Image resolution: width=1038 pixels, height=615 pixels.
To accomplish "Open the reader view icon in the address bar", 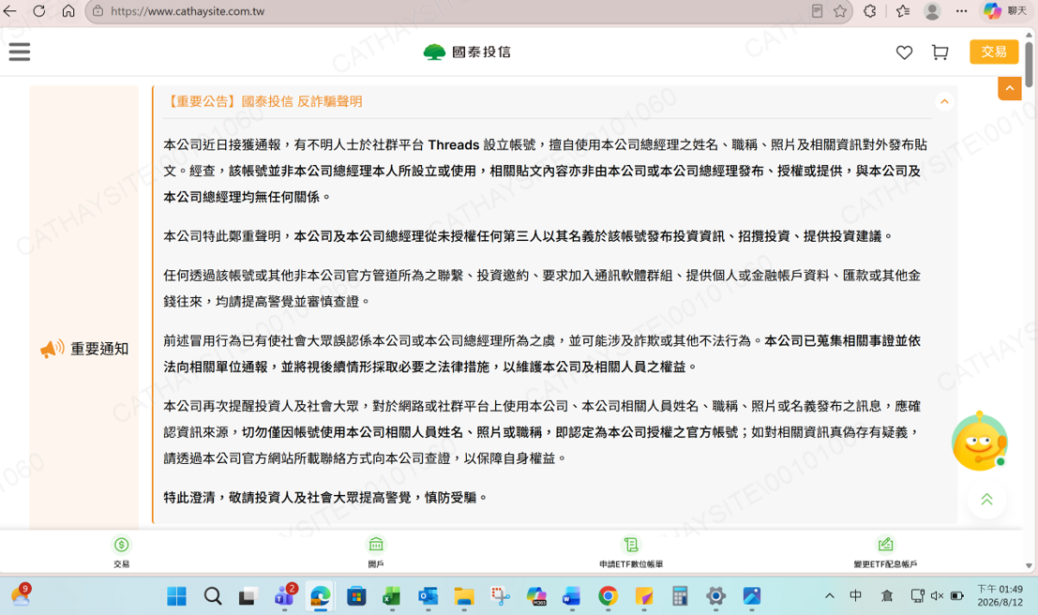I will [817, 11].
